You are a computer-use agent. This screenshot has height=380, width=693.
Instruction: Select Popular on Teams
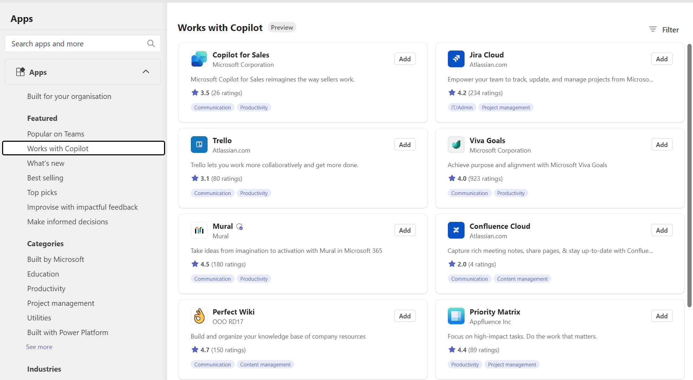click(56, 134)
